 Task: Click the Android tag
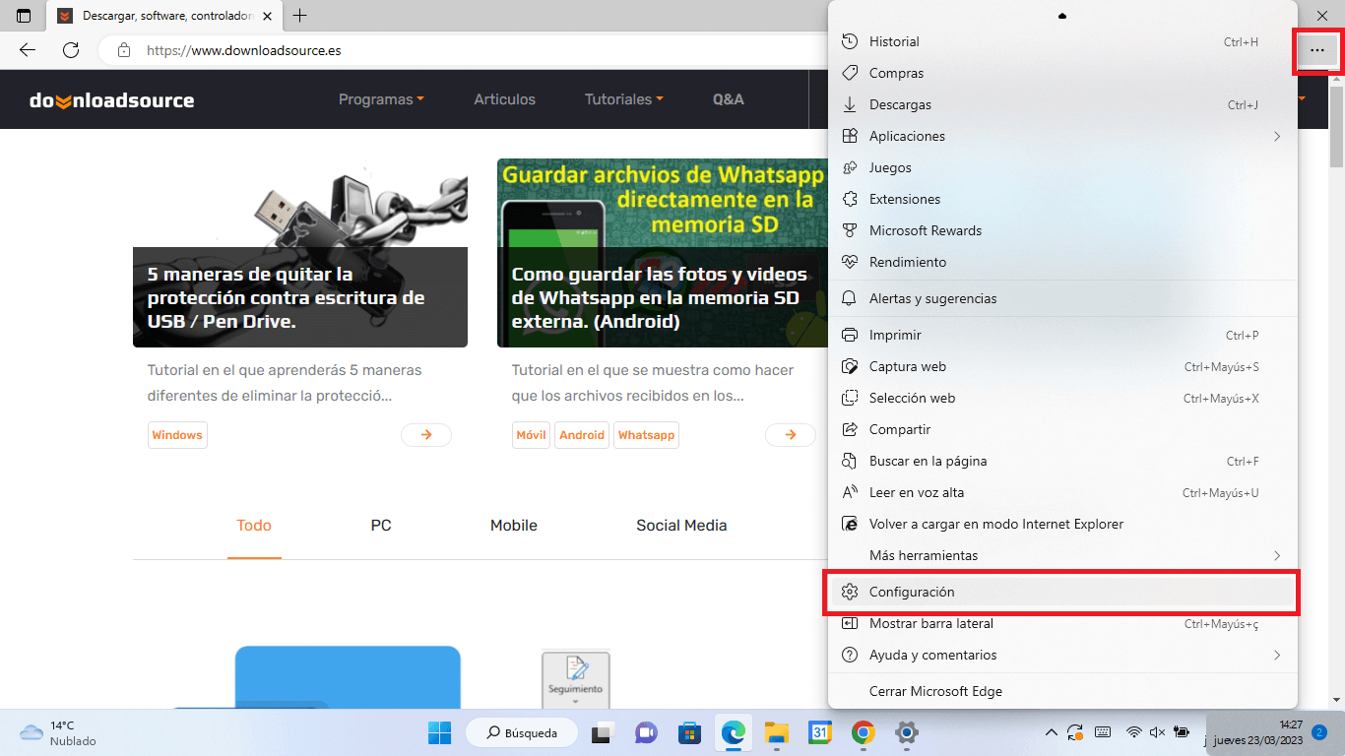pos(582,435)
